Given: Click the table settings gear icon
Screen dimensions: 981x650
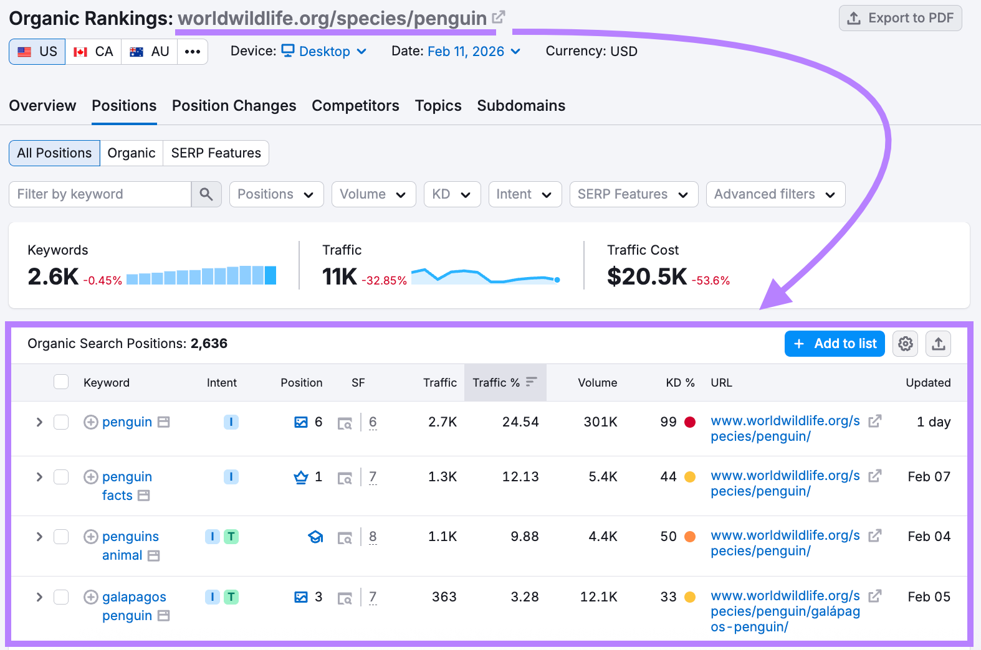Looking at the screenshot, I should click(906, 344).
